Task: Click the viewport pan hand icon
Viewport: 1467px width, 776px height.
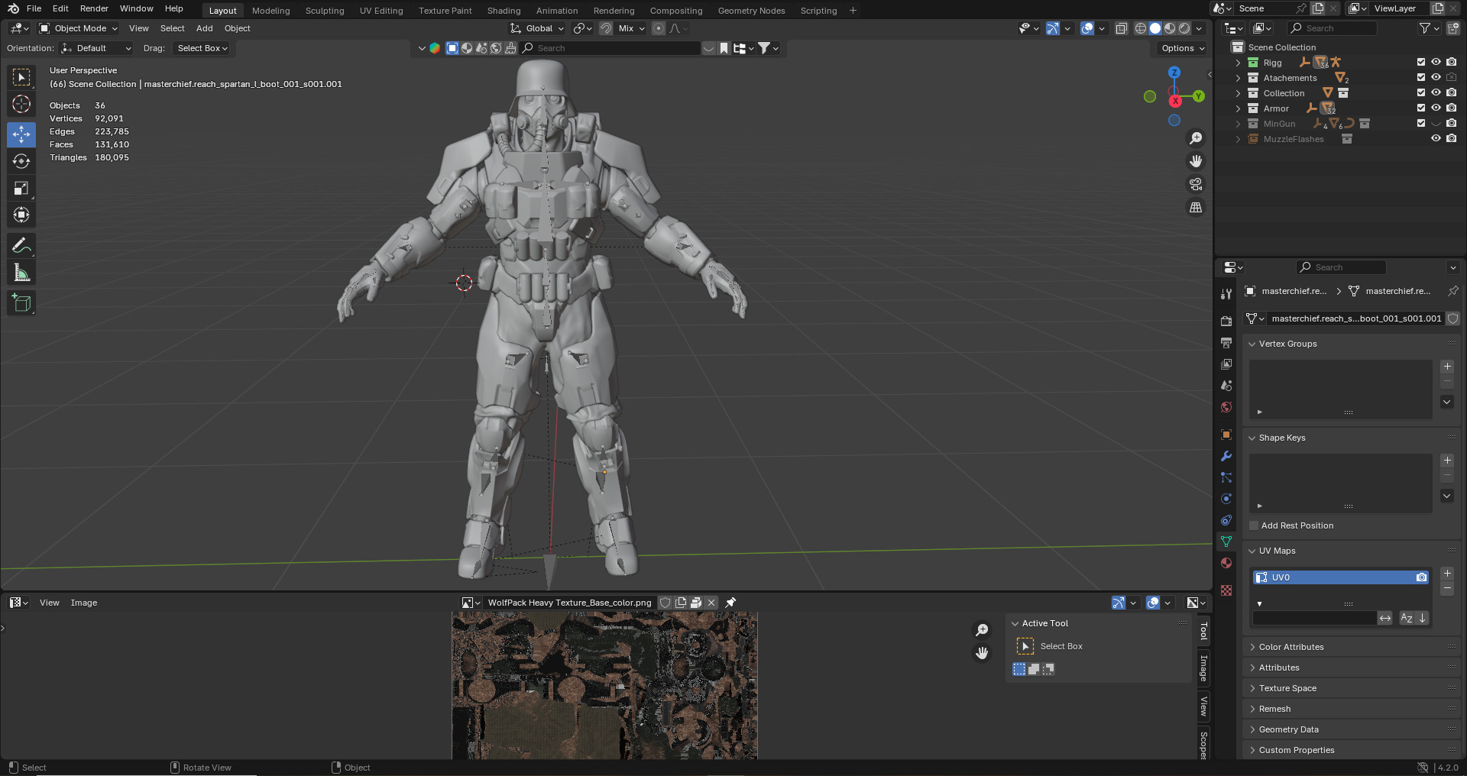Action: click(x=1196, y=161)
